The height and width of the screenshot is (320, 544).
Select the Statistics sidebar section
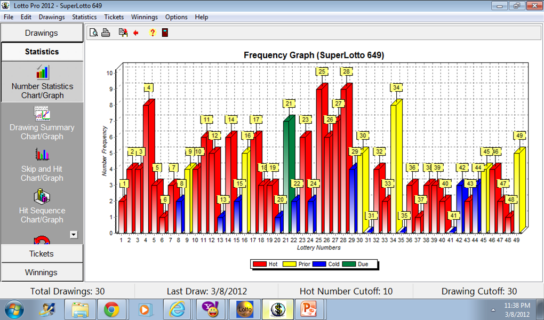(42, 52)
